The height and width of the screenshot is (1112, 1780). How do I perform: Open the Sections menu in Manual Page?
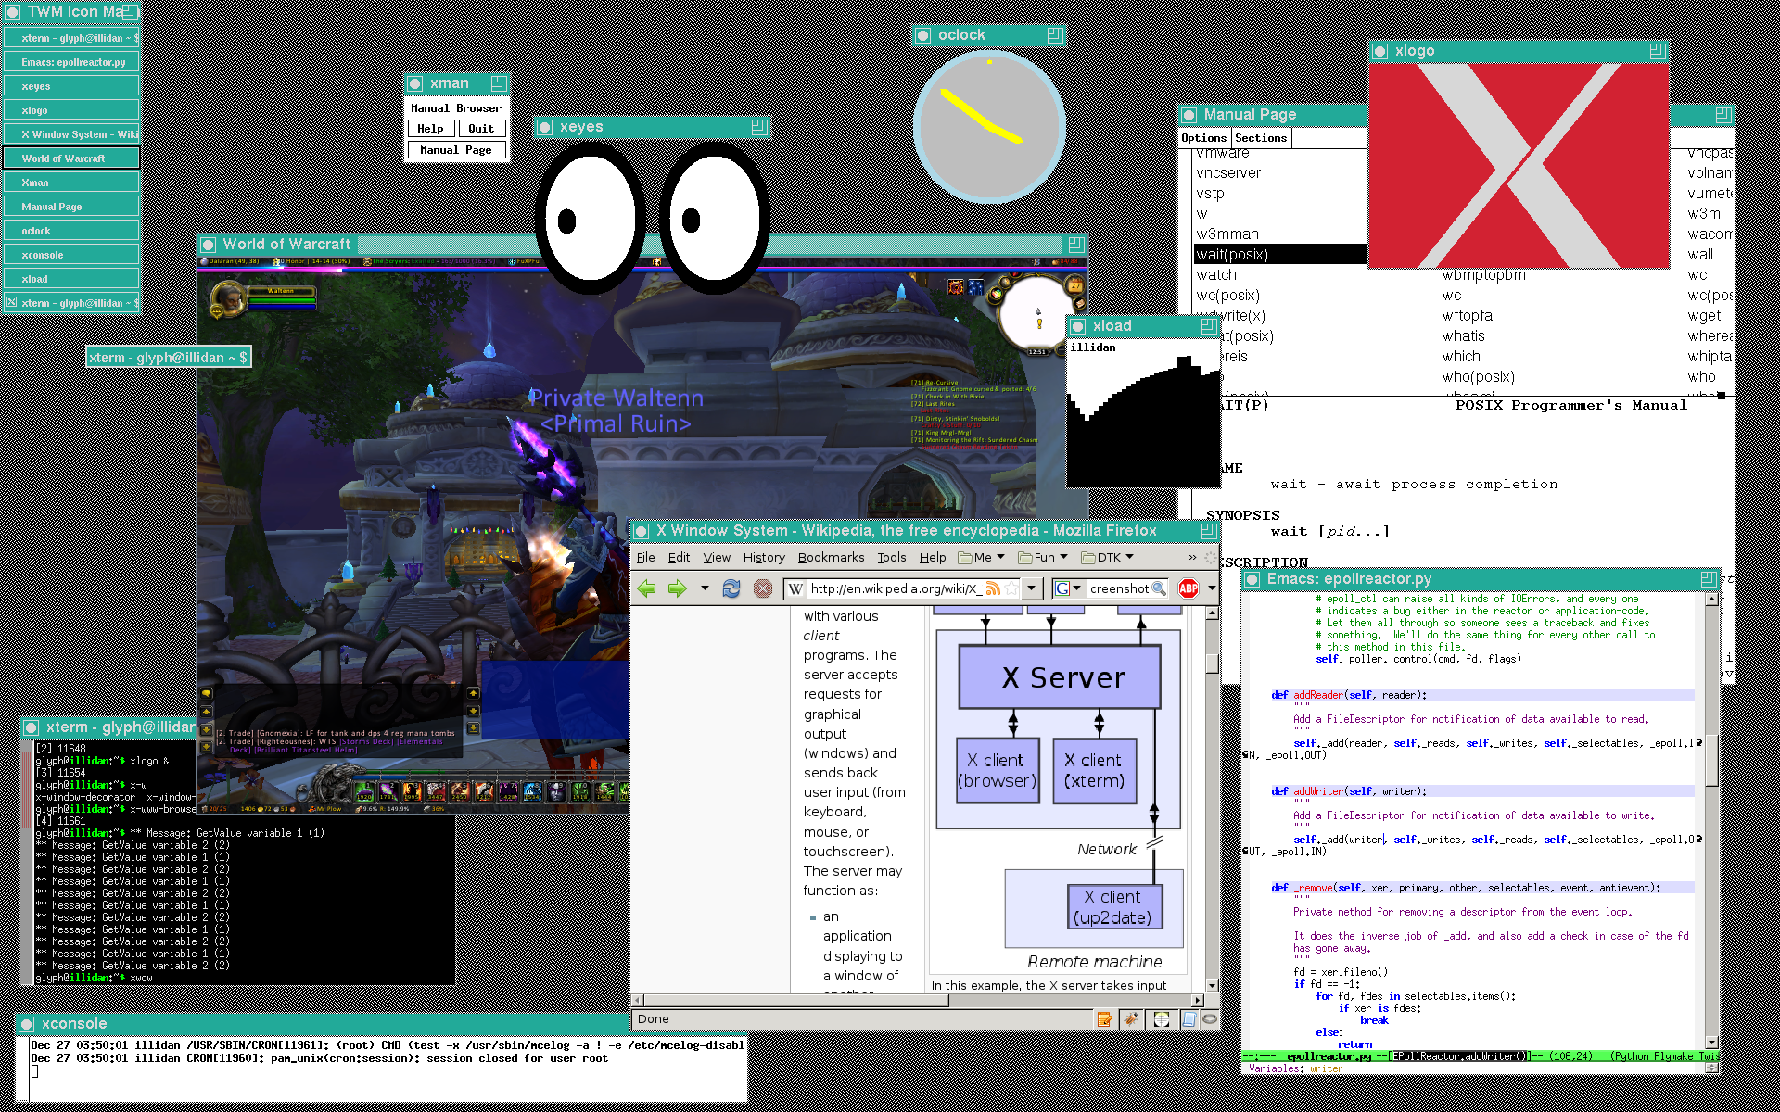click(x=1261, y=138)
